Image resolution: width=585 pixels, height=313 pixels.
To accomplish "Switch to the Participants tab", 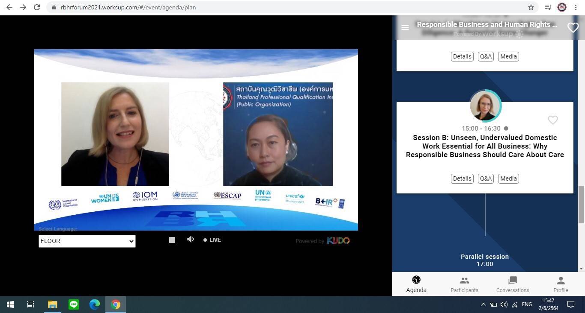I will tap(464, 284).
